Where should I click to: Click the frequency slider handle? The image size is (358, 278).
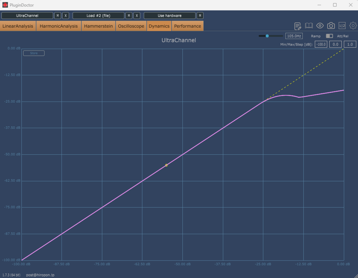point(267,36)
